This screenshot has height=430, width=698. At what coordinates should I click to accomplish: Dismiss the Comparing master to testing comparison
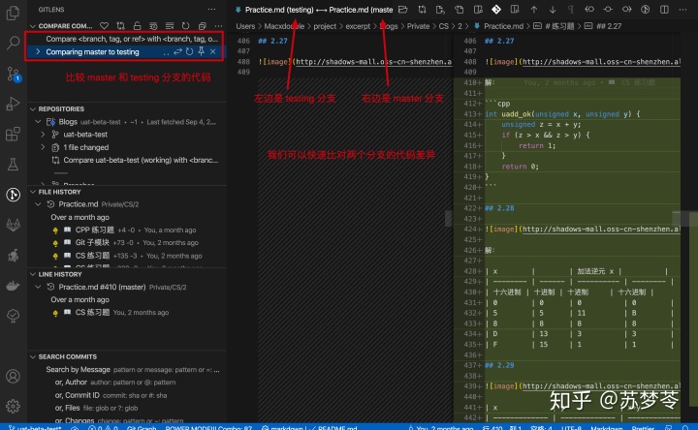point(212,52)
